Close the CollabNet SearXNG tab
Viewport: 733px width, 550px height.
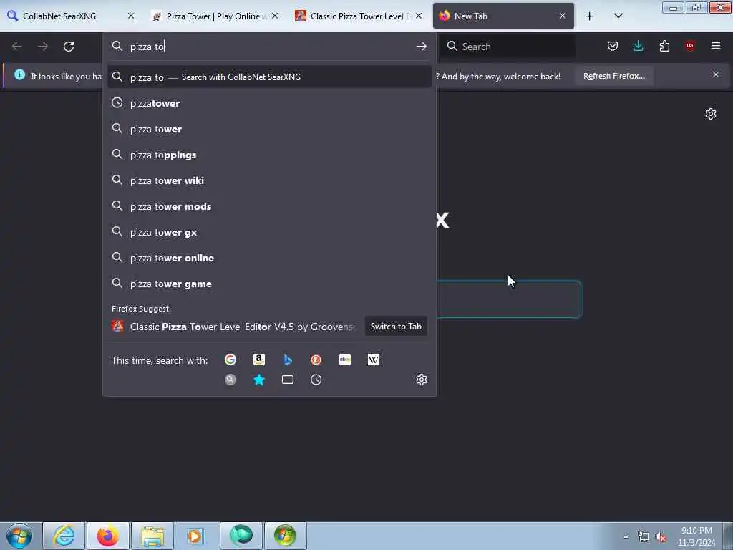pyautogui.click(x=131, y=16)
